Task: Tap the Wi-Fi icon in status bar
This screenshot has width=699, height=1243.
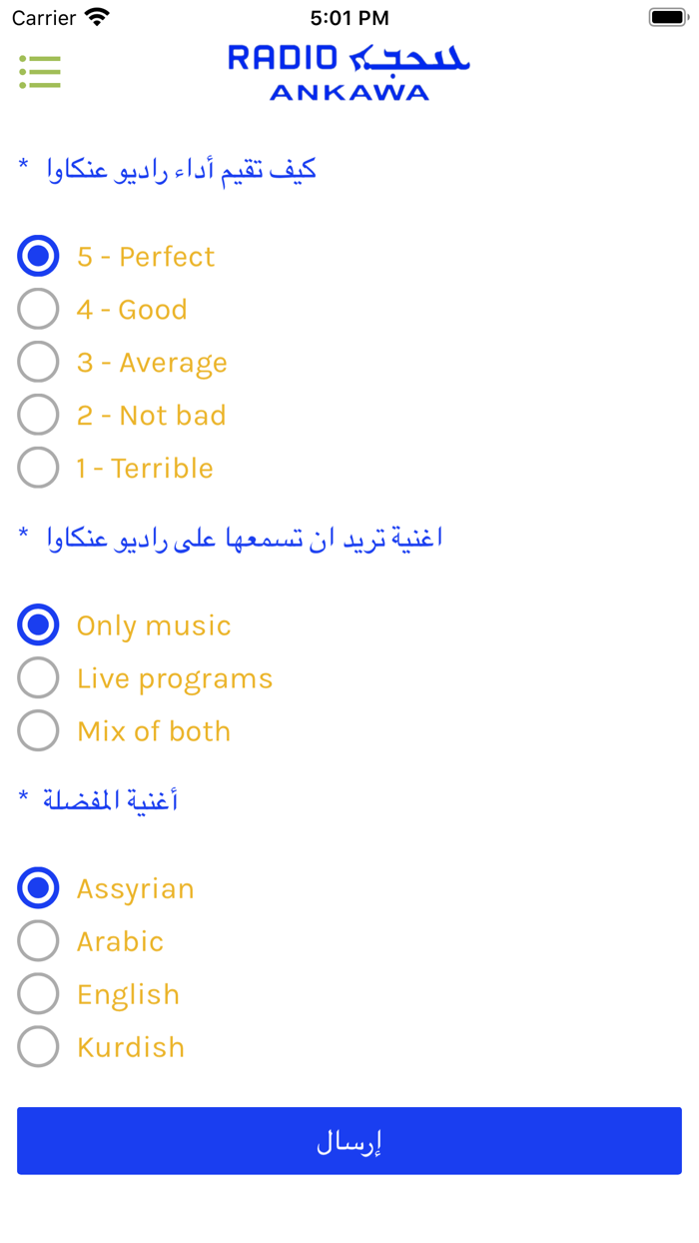Action: tap(97, 17)
